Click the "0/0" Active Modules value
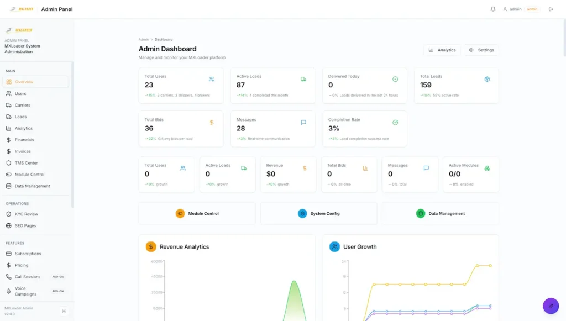Image resolution: width=566 pixels, height=321 pixels. (x=454, y=174)
